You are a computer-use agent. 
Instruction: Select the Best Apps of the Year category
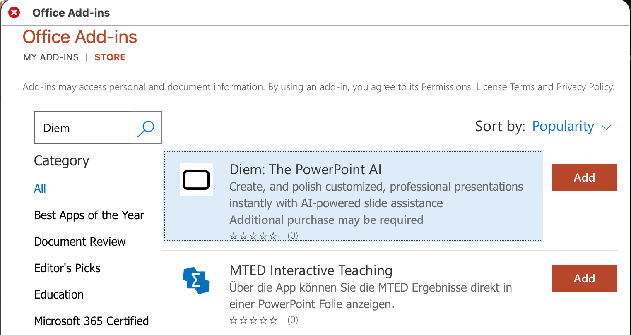(89, 215)
